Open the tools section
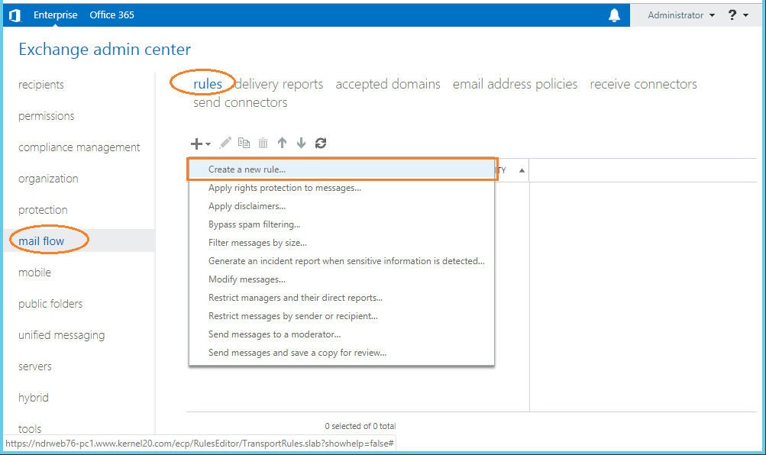 coord(30,428)
